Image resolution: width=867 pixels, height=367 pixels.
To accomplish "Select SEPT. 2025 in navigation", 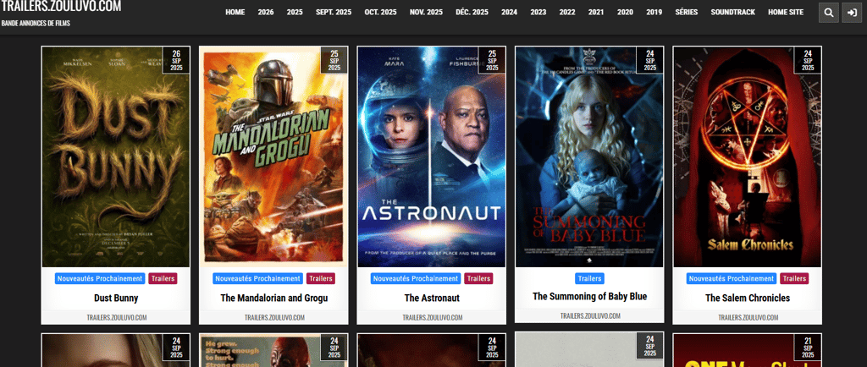I will point(334,12).
